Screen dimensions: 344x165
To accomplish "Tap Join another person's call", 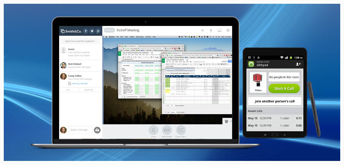I will [275, 101].
